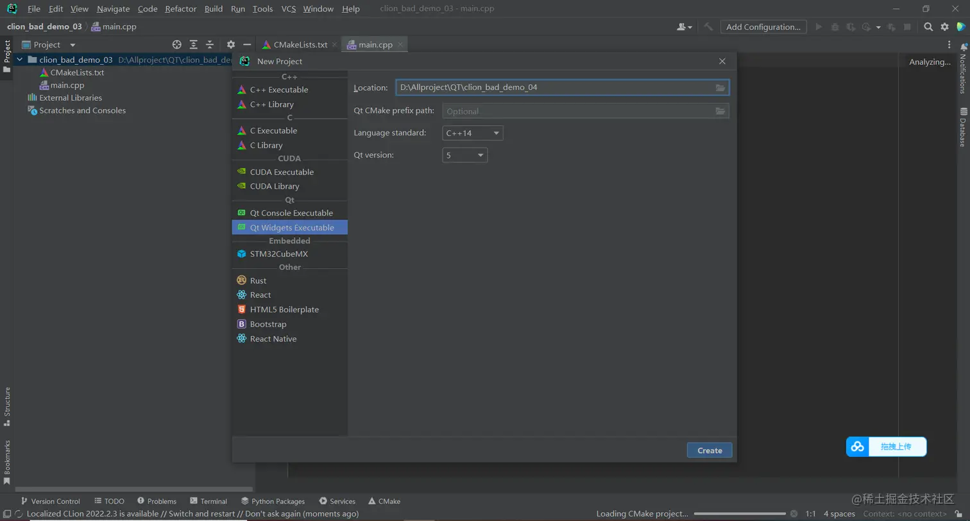Screen dimensions: 970x521
Task: Select Scratches and Consoles node
Action: pos(76,110)
